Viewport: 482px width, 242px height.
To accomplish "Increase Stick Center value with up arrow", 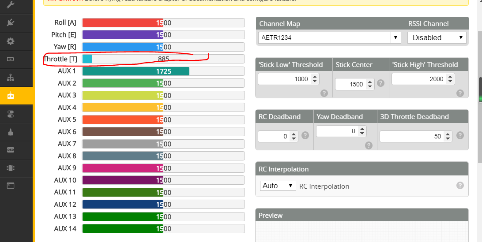I will [x=369, y=82].
